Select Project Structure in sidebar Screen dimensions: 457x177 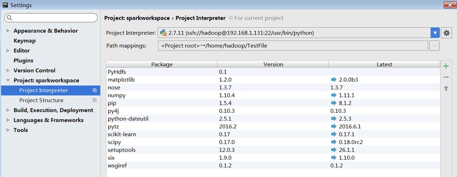41,101
